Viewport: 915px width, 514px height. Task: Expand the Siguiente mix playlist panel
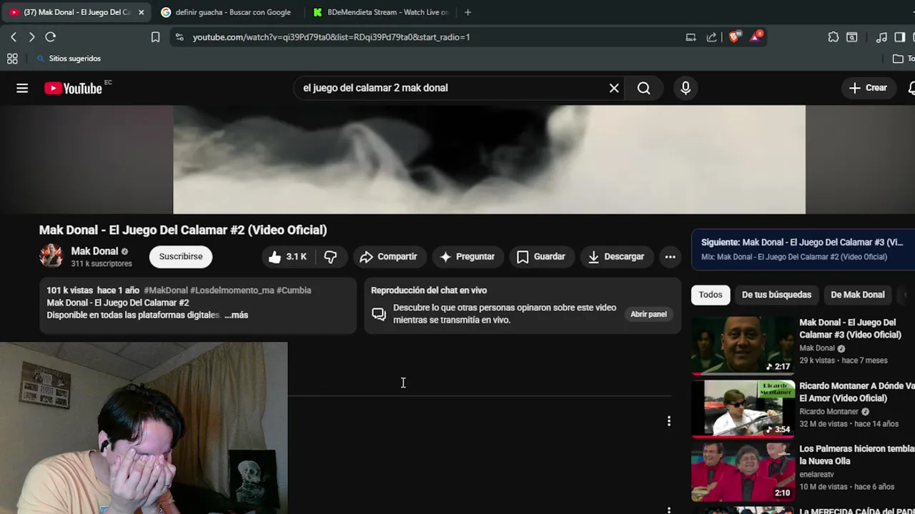click(x=803, y=249)
